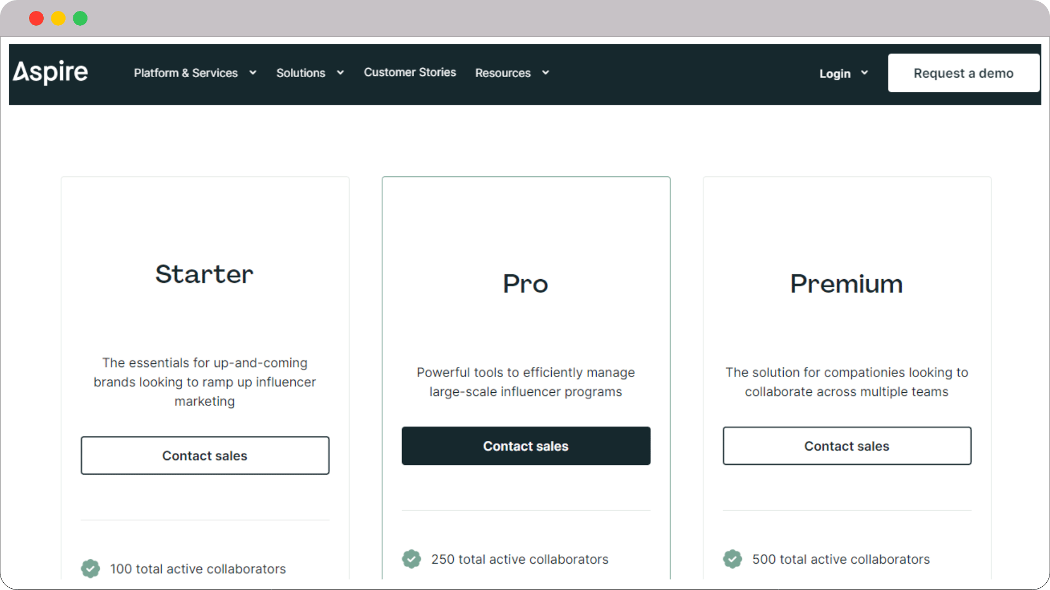The image size is (1050, 590).
Task: Click the Request a demo button
Action: [x=964, y=73]
